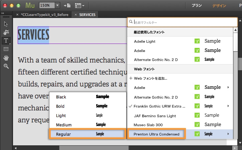Select the Rectangle tool

(x=6, y=49)
